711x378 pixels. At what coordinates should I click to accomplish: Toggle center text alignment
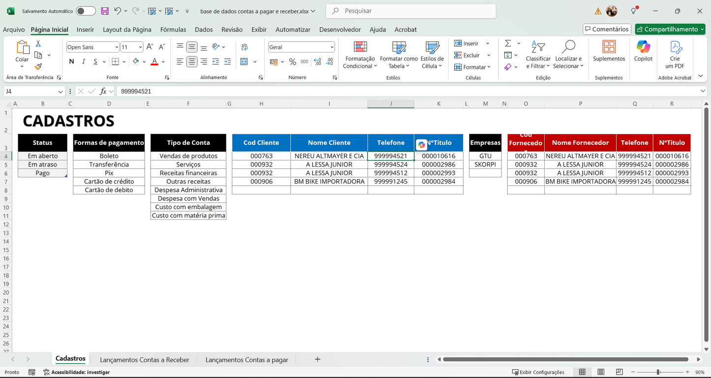point(192,61)
